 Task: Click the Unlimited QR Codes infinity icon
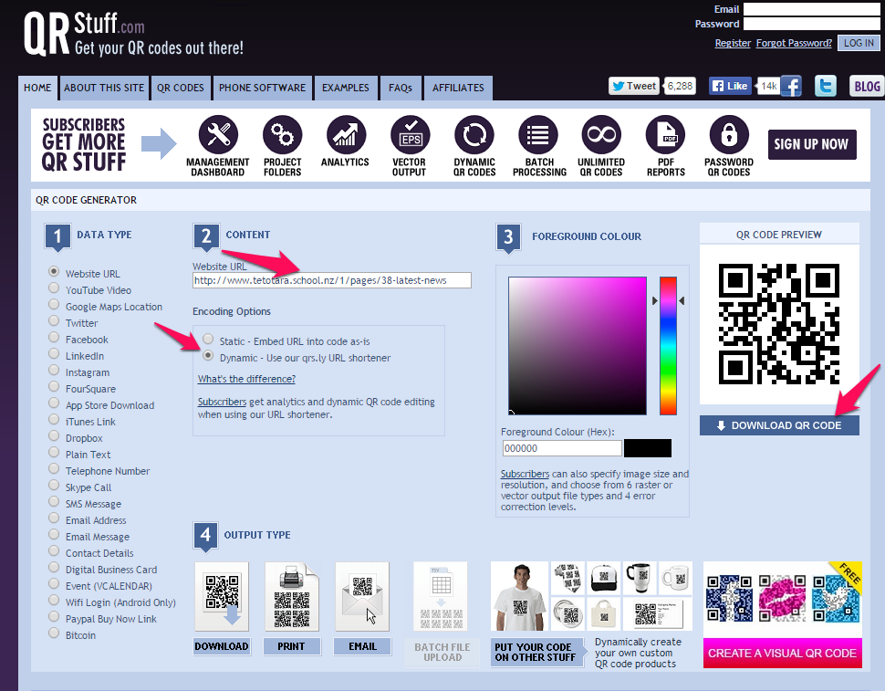coord(601,134)
